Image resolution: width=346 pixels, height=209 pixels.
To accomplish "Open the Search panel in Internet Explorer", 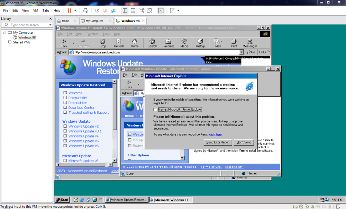I will pyautogui.click(x=152, y=43).
